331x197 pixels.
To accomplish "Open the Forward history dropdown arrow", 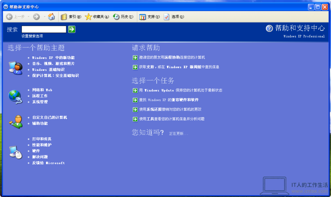I will point(45,17).
